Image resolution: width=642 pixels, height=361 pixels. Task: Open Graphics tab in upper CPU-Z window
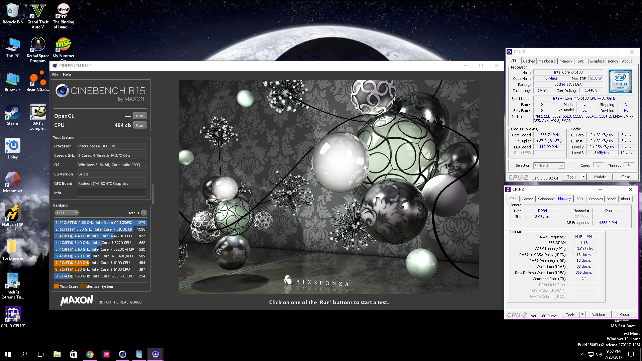pyautogui.click(x=597, y=61)
